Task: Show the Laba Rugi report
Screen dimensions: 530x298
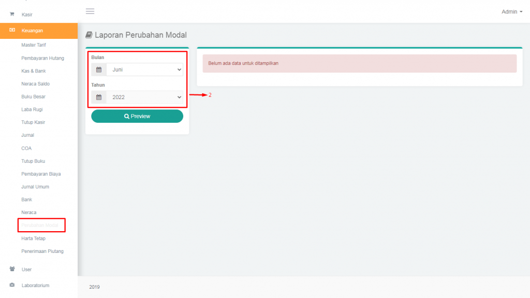Action: coord(32,109)
